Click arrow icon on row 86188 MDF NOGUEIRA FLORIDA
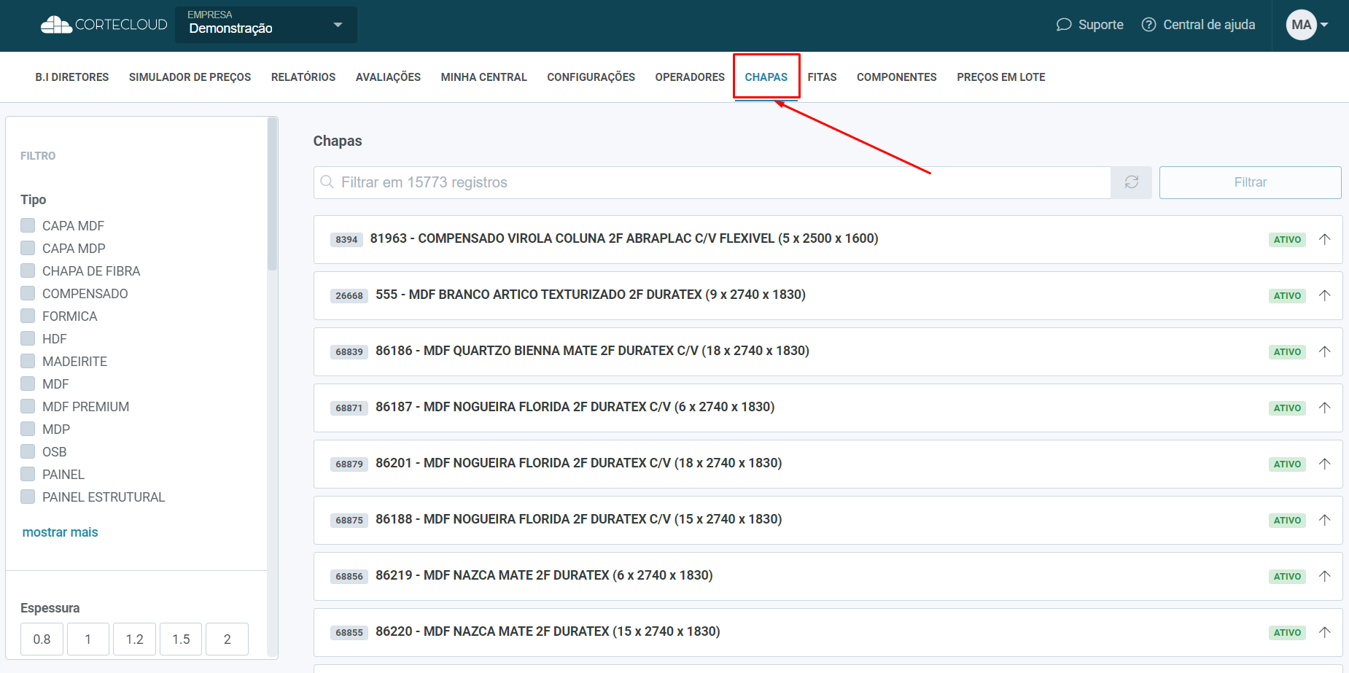 tap(1325, 520)
